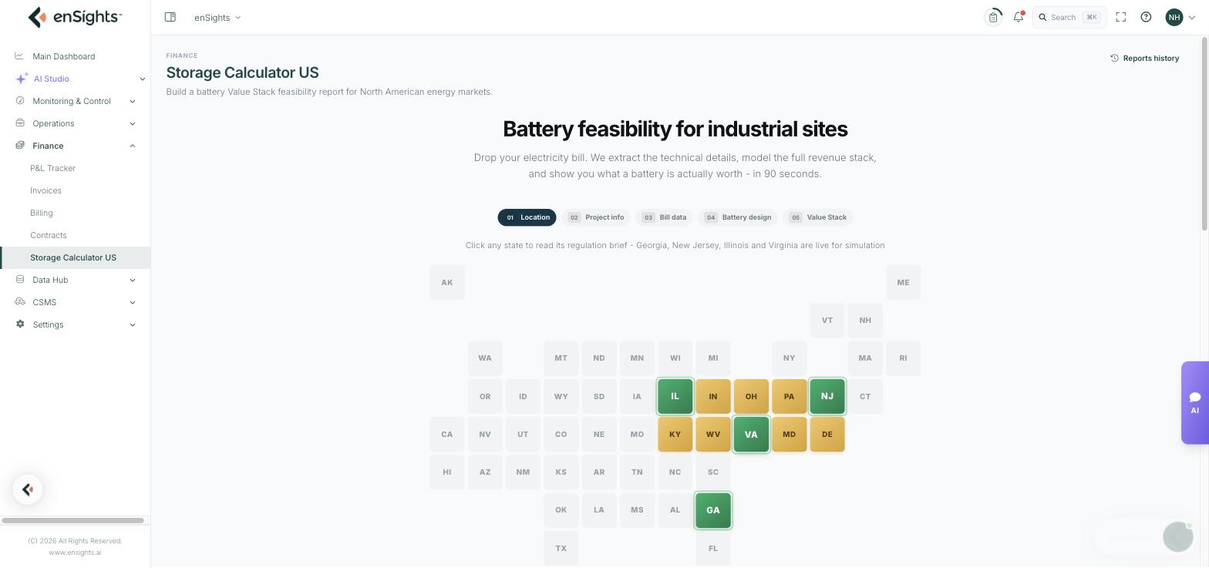Open the AI assistant side panel

[1194, 402]
